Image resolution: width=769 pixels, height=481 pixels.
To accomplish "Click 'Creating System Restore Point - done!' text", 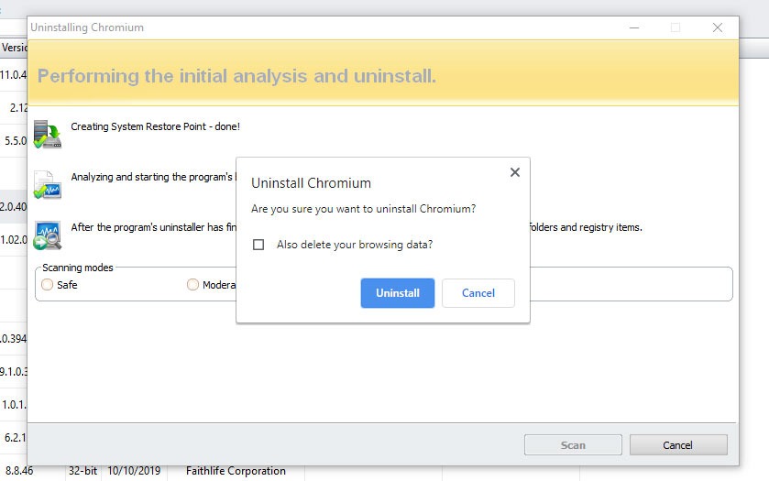I will pos(156,126).
